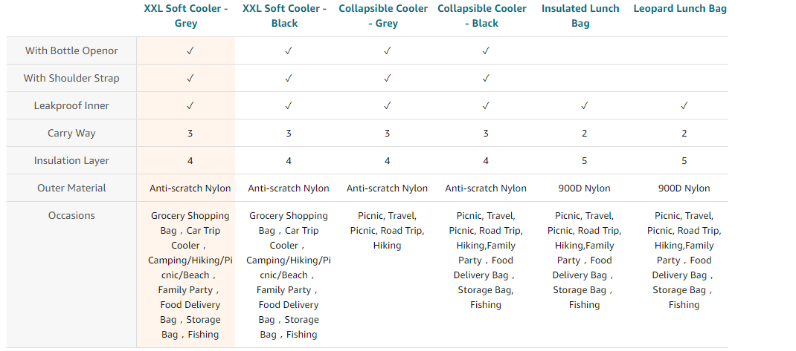Click Leakproof Inner checkmark for Leopard Lunch Bag

pos(684,105)
